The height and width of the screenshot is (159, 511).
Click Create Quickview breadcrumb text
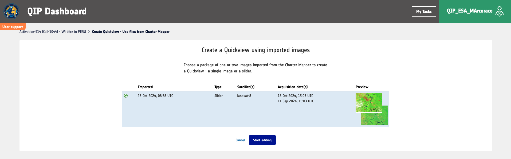pos(131,32)
